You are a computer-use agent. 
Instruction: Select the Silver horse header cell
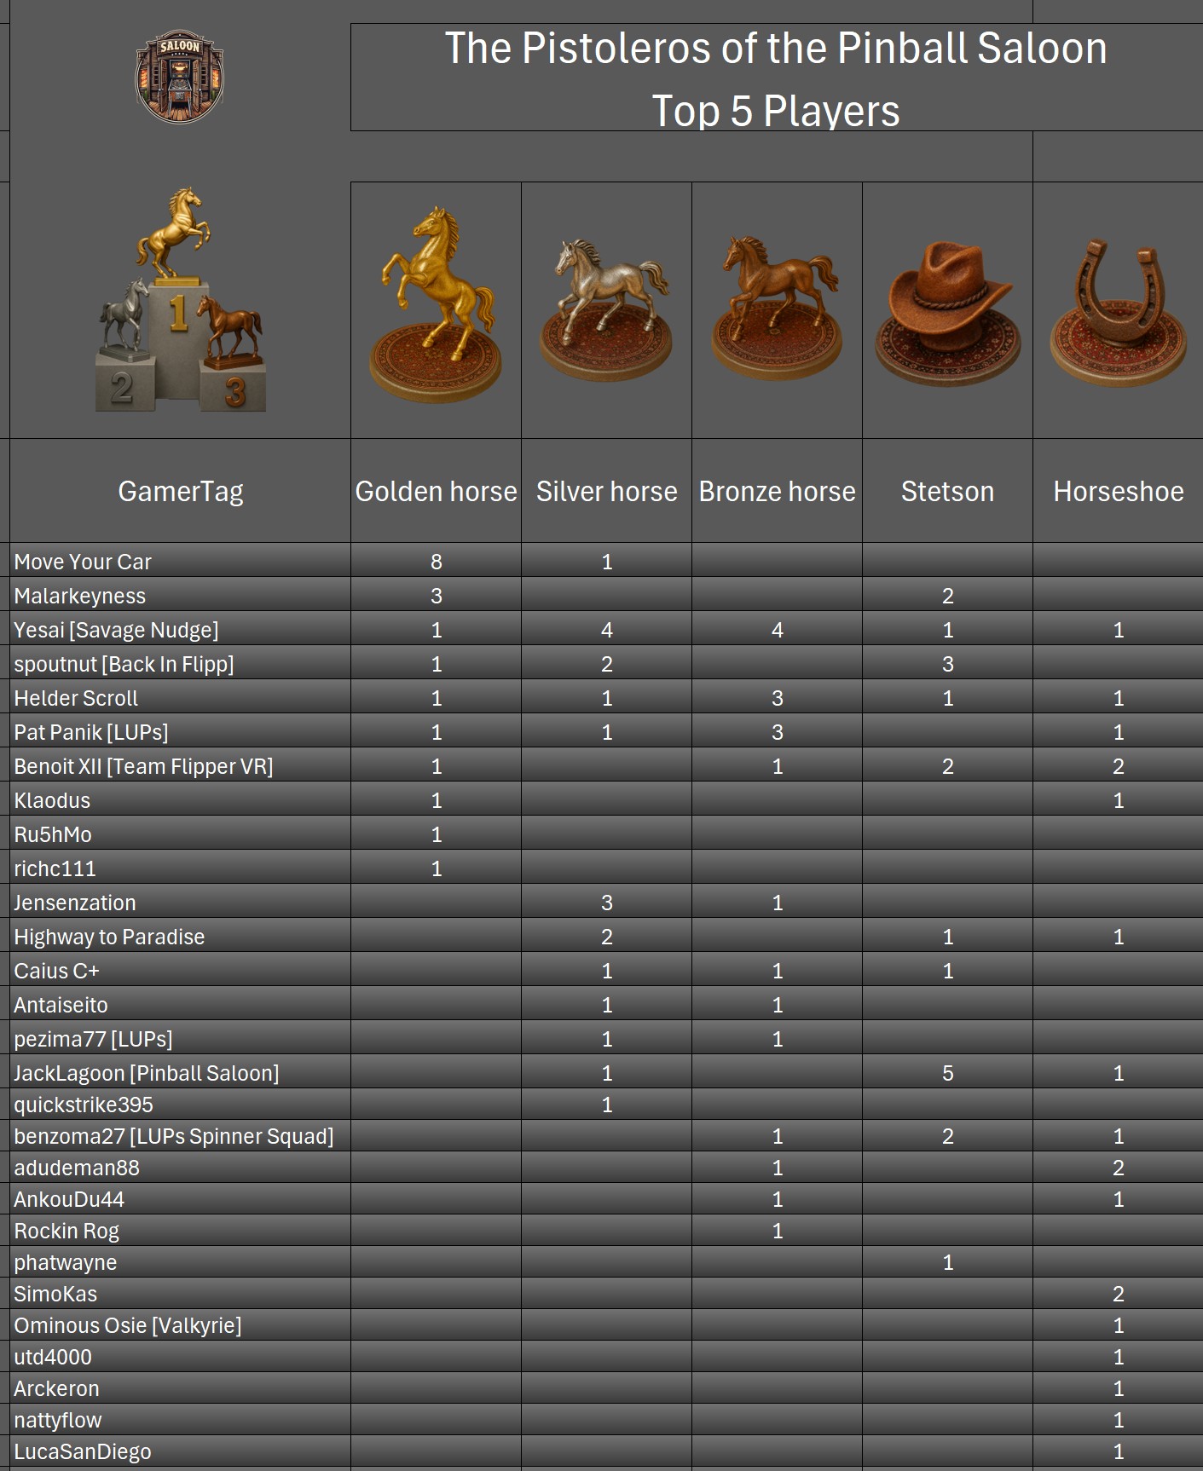606,492
